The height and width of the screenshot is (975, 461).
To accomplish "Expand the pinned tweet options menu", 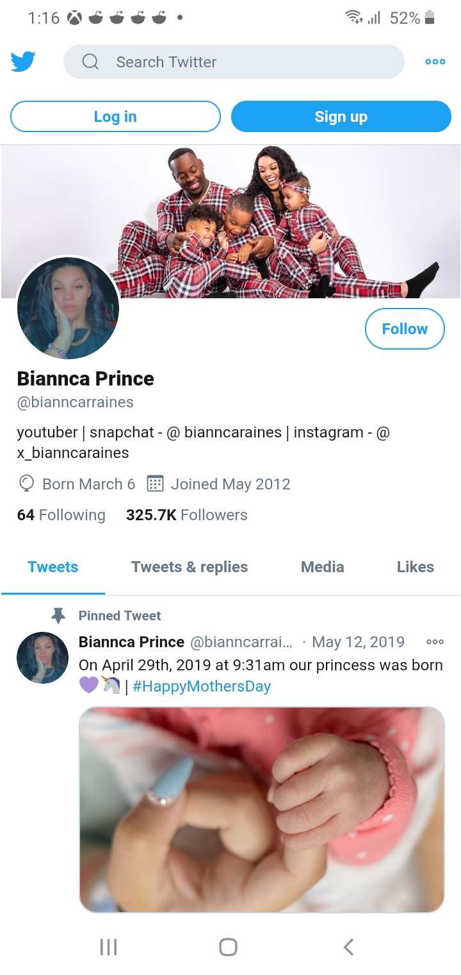I will (435, 642).
